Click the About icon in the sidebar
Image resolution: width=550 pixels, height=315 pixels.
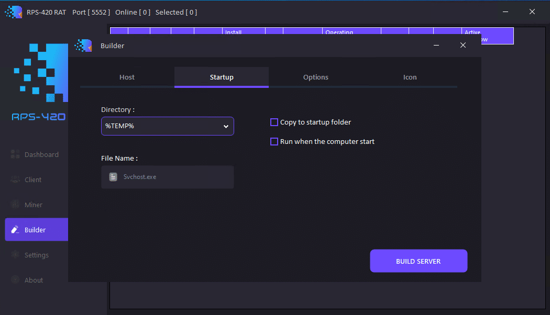coord(15,280)
